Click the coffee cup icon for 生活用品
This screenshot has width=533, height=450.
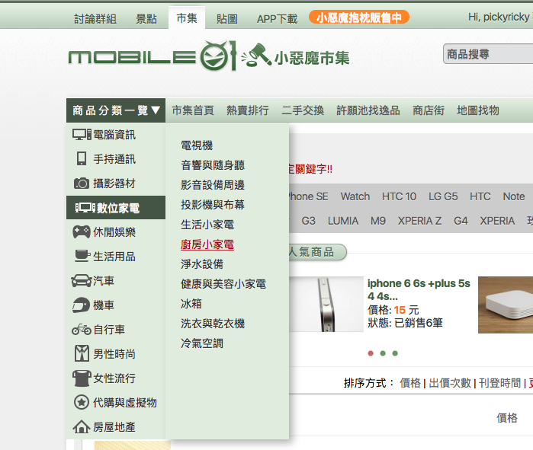[82, 257]
